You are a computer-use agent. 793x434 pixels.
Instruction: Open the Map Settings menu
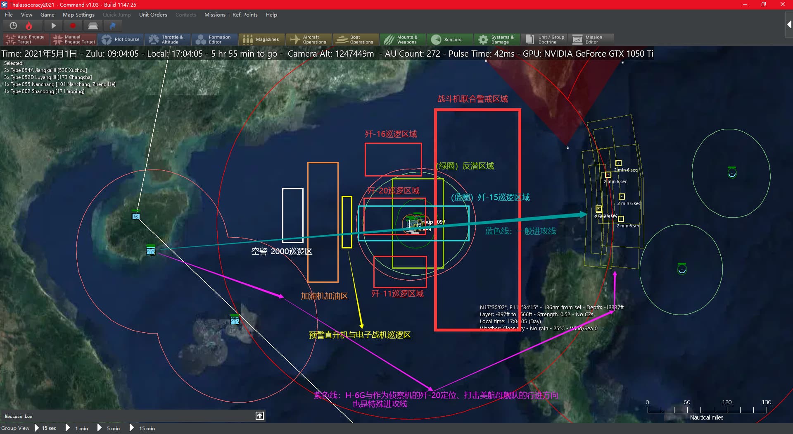(x=78, y=15)
